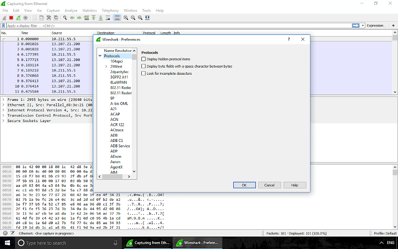The height and width of the screenshot is (249, 398).
Task: Open Find a packet with the magnifier icon
Action: (65, 18)
